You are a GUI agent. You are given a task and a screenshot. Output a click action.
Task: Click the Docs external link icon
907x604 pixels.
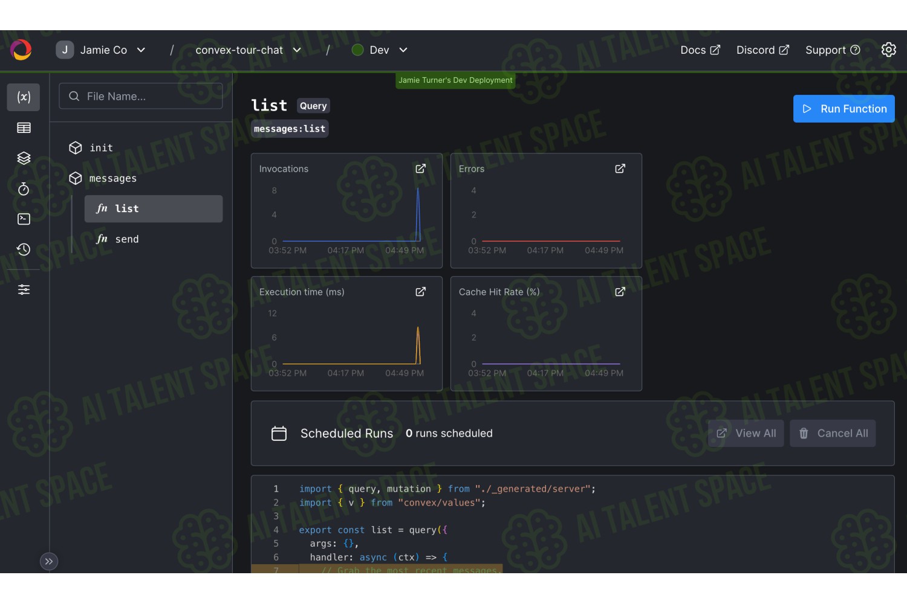click(715, 50)
